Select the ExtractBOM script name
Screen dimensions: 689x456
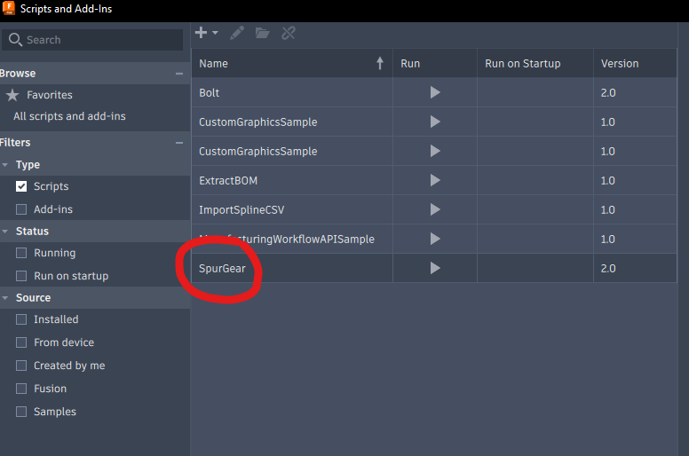click(x=228, y=180)
